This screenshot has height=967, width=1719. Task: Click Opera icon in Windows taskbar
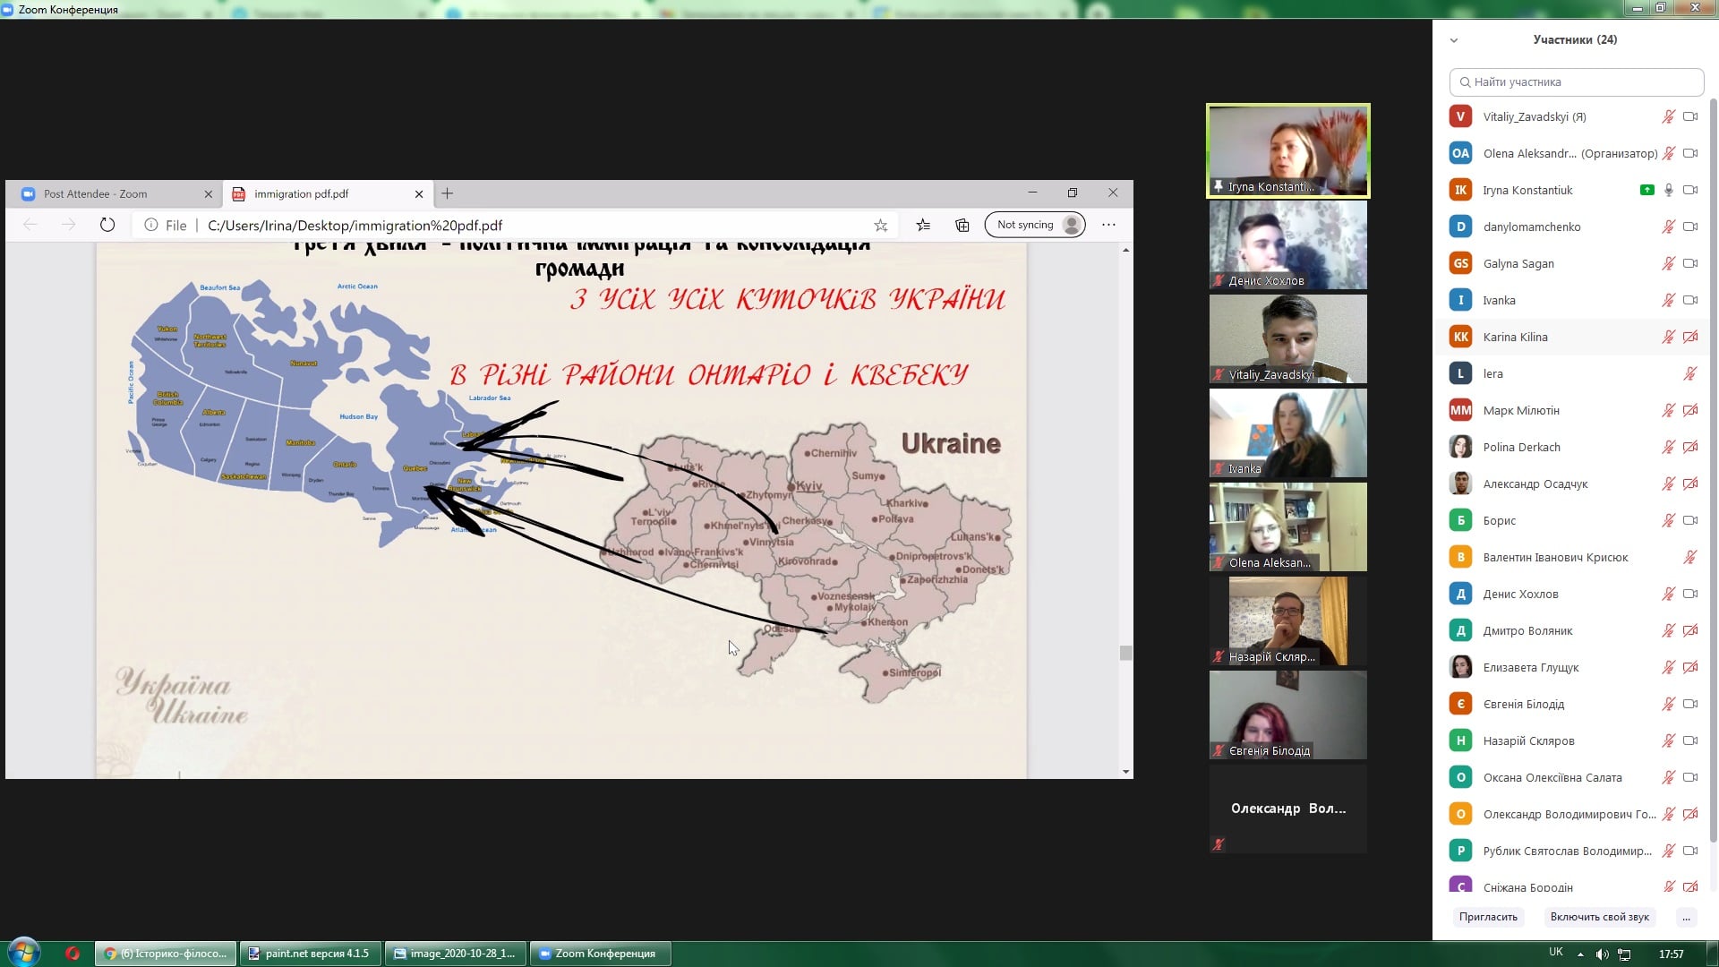[x=73, y=954]
